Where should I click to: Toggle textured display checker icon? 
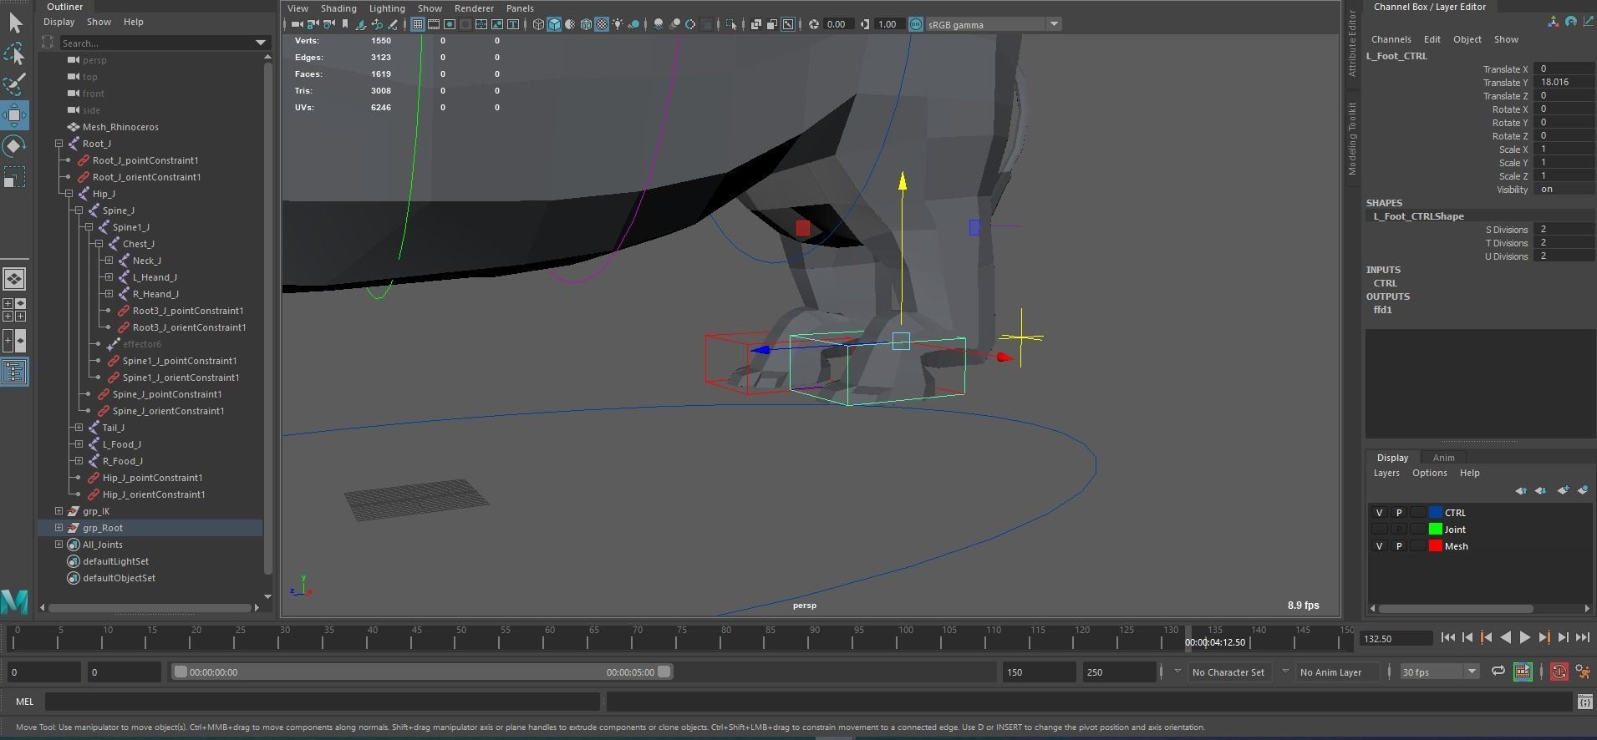(602, 24)
